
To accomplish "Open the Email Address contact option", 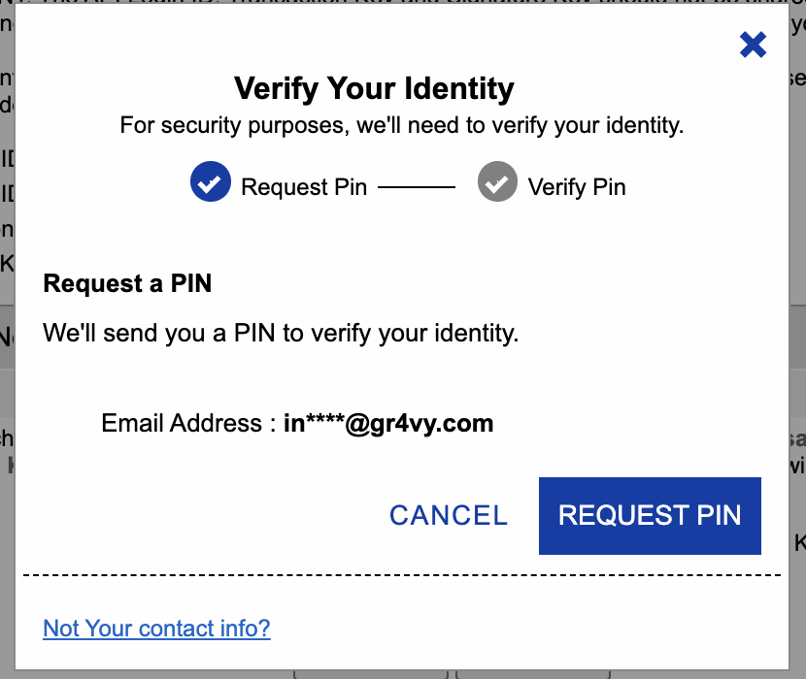I will click(x=297, y=423).
